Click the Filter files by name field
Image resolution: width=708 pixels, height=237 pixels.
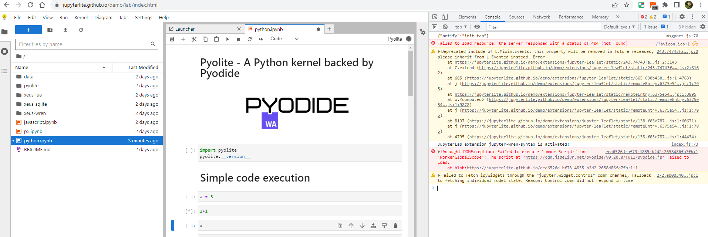coord(87,44)
